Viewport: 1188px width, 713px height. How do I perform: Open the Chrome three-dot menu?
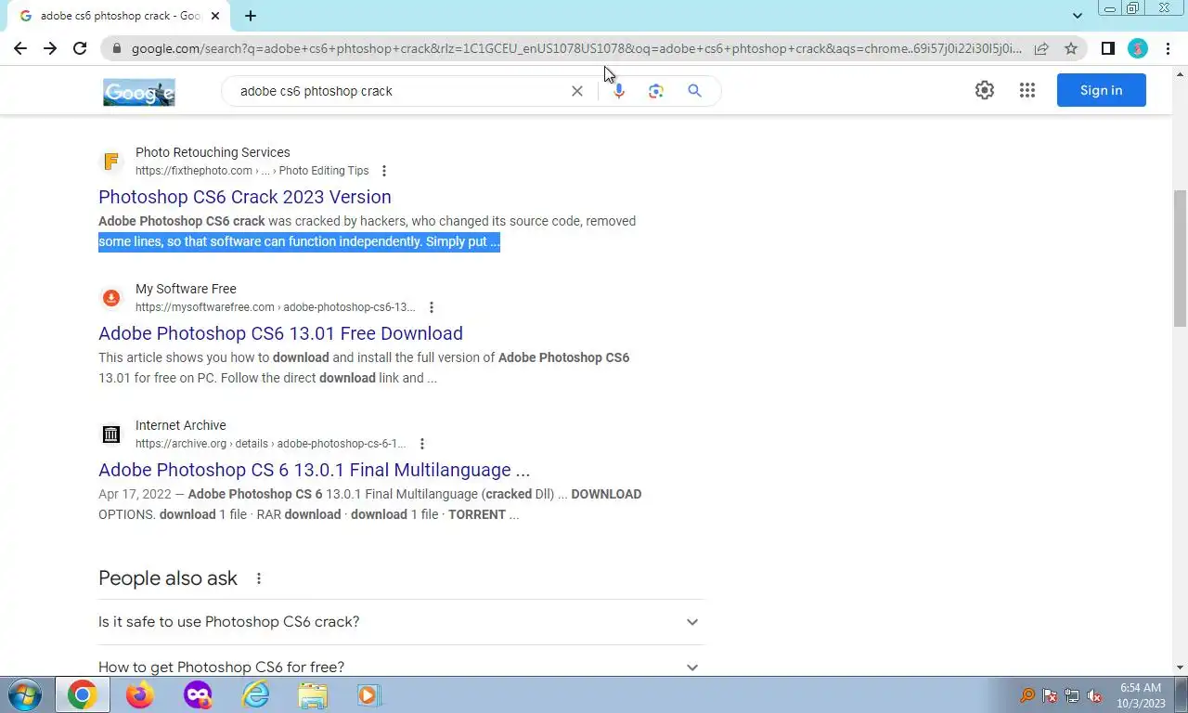(1167, 48)
